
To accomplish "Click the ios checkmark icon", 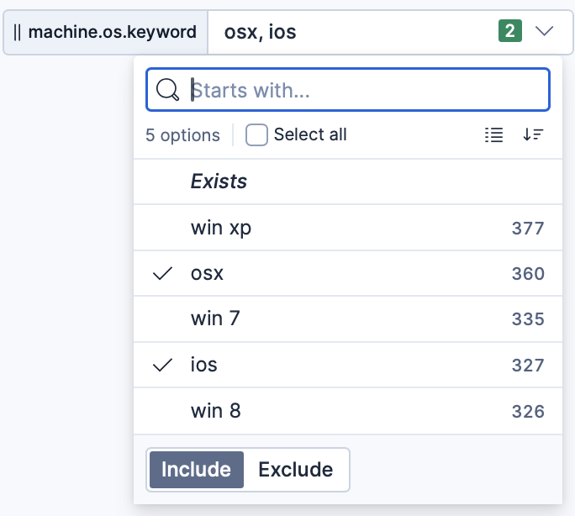I will [164, 365].
